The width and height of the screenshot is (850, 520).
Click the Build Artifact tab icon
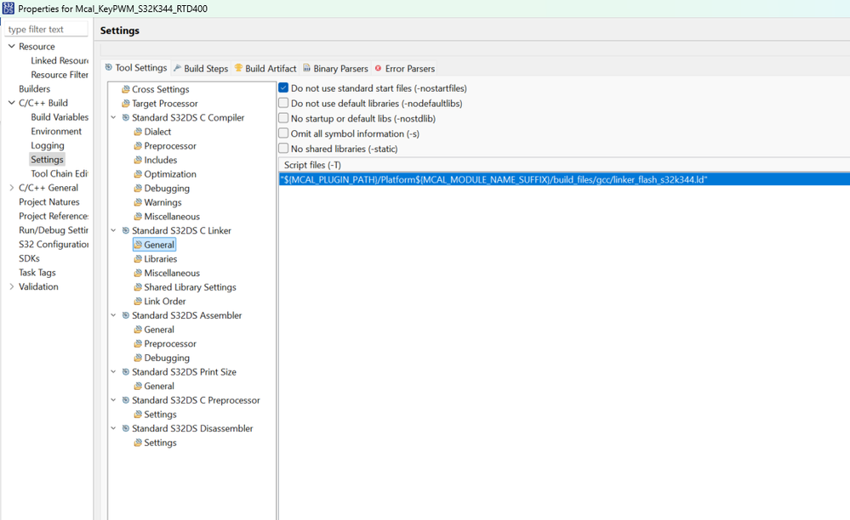point(238,68)
